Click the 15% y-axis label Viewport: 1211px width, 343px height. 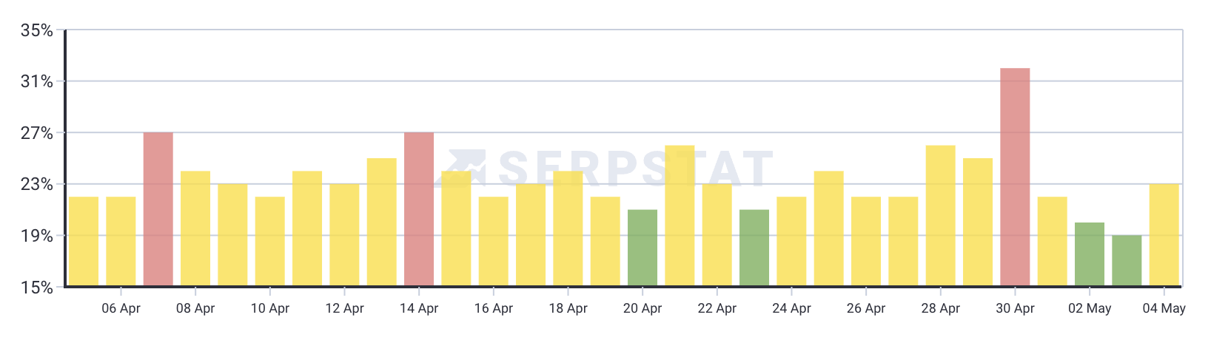pyautogui.click(x=36, y=288)
